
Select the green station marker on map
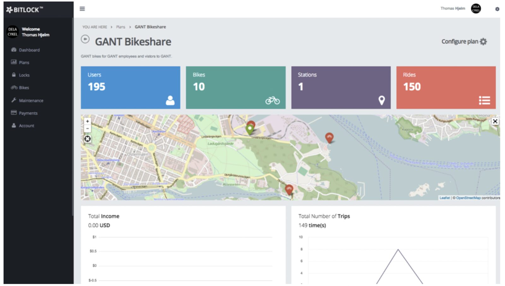(250, 129)
